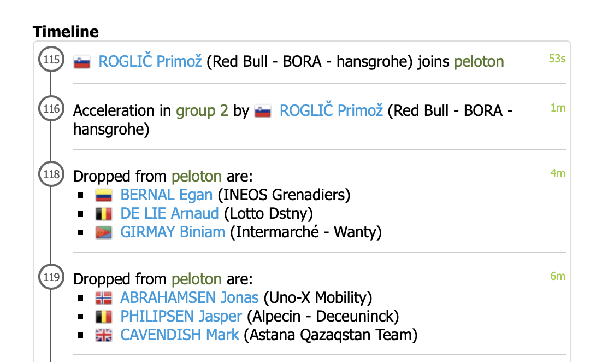Viewport: 590px width, 362px height.
Task: Select timeline marker 118
Action: pyautogui.click(x=51, y=175)
